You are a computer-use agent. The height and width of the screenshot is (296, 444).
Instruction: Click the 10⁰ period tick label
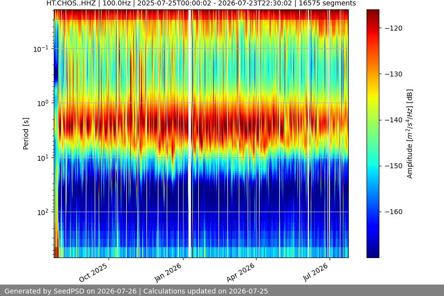pyautogui.click(x=43, y=103)
